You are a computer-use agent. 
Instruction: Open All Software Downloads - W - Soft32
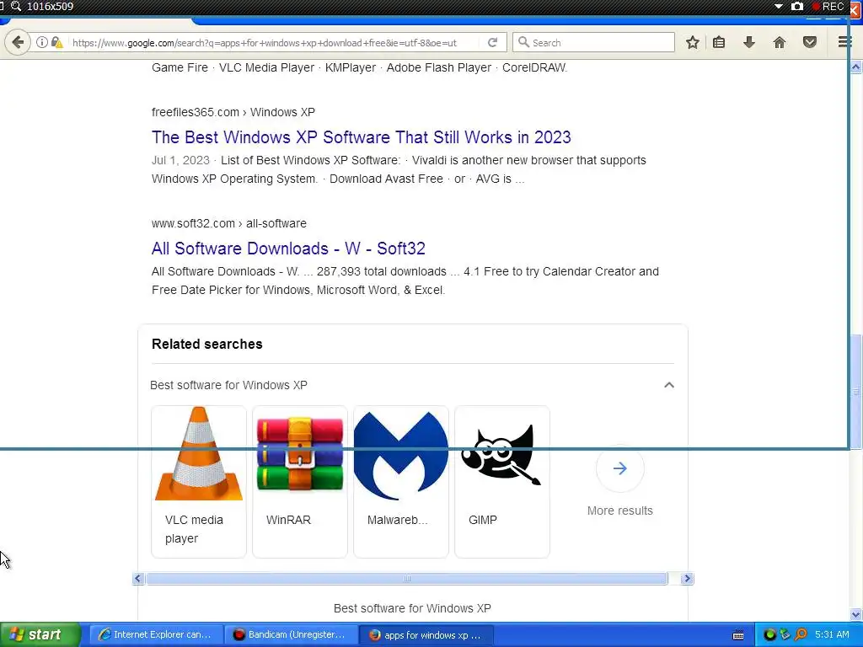tap(288, 249)
